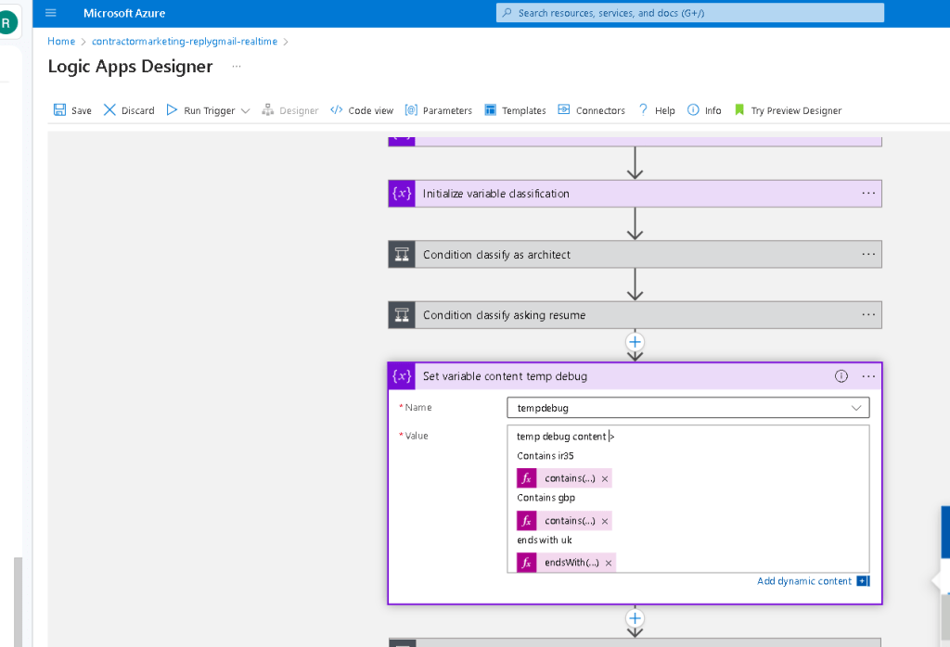The width and height of the screenshot is (950, 647).
Task: Remove the contains token under Contains gbp
Action: 605,521
